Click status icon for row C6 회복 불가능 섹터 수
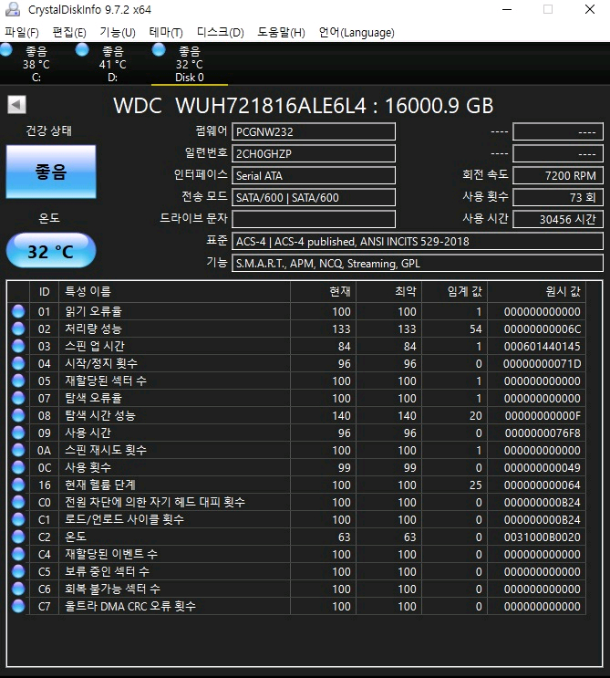This screenshot has height=678, width=610. [18, 589]
